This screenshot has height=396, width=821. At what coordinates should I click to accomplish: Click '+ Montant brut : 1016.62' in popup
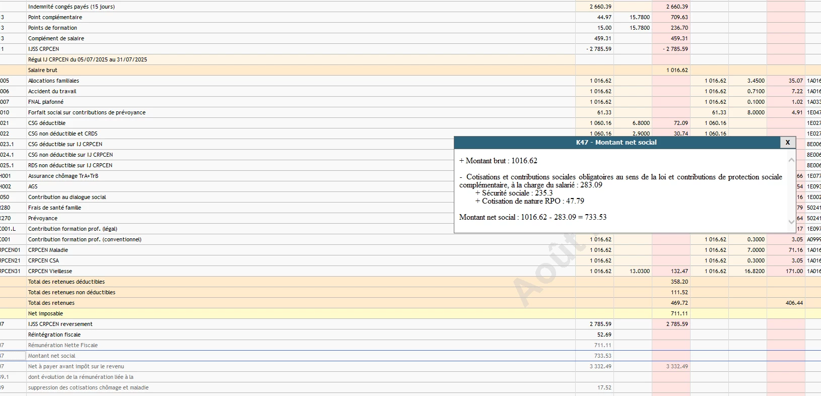click(498, 161)
